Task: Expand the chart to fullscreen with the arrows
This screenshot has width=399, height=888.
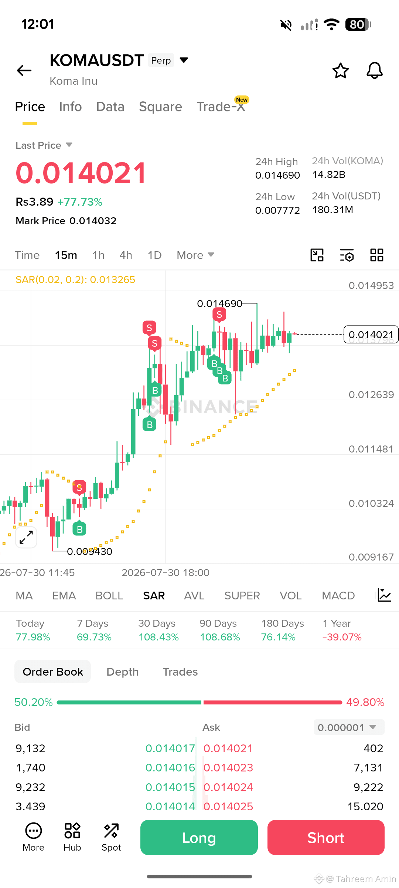Action: tap(26, 537)
